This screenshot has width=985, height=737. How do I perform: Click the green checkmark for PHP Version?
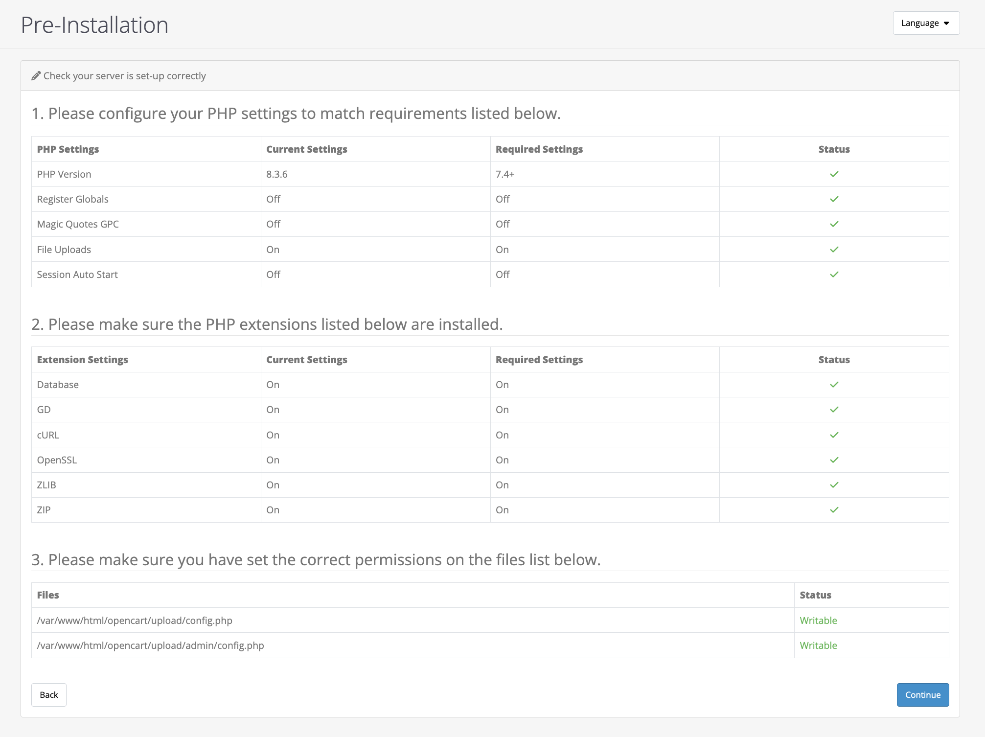834,174
